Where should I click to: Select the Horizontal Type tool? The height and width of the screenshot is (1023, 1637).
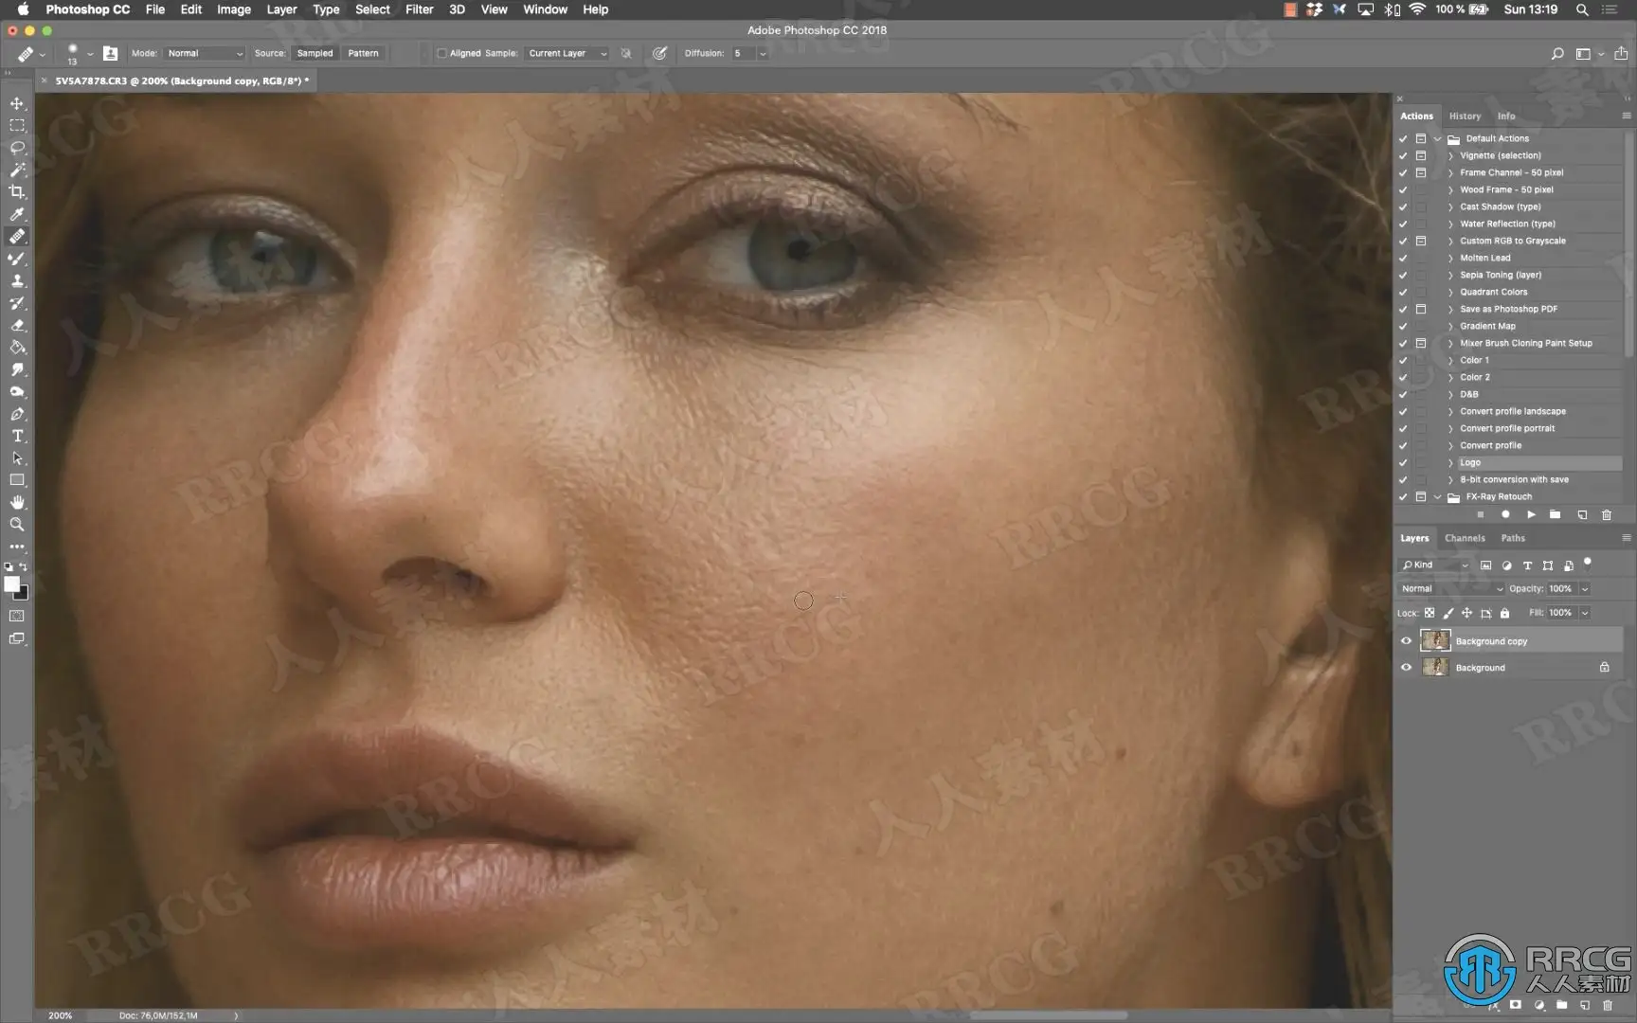[x=17, y=437]
